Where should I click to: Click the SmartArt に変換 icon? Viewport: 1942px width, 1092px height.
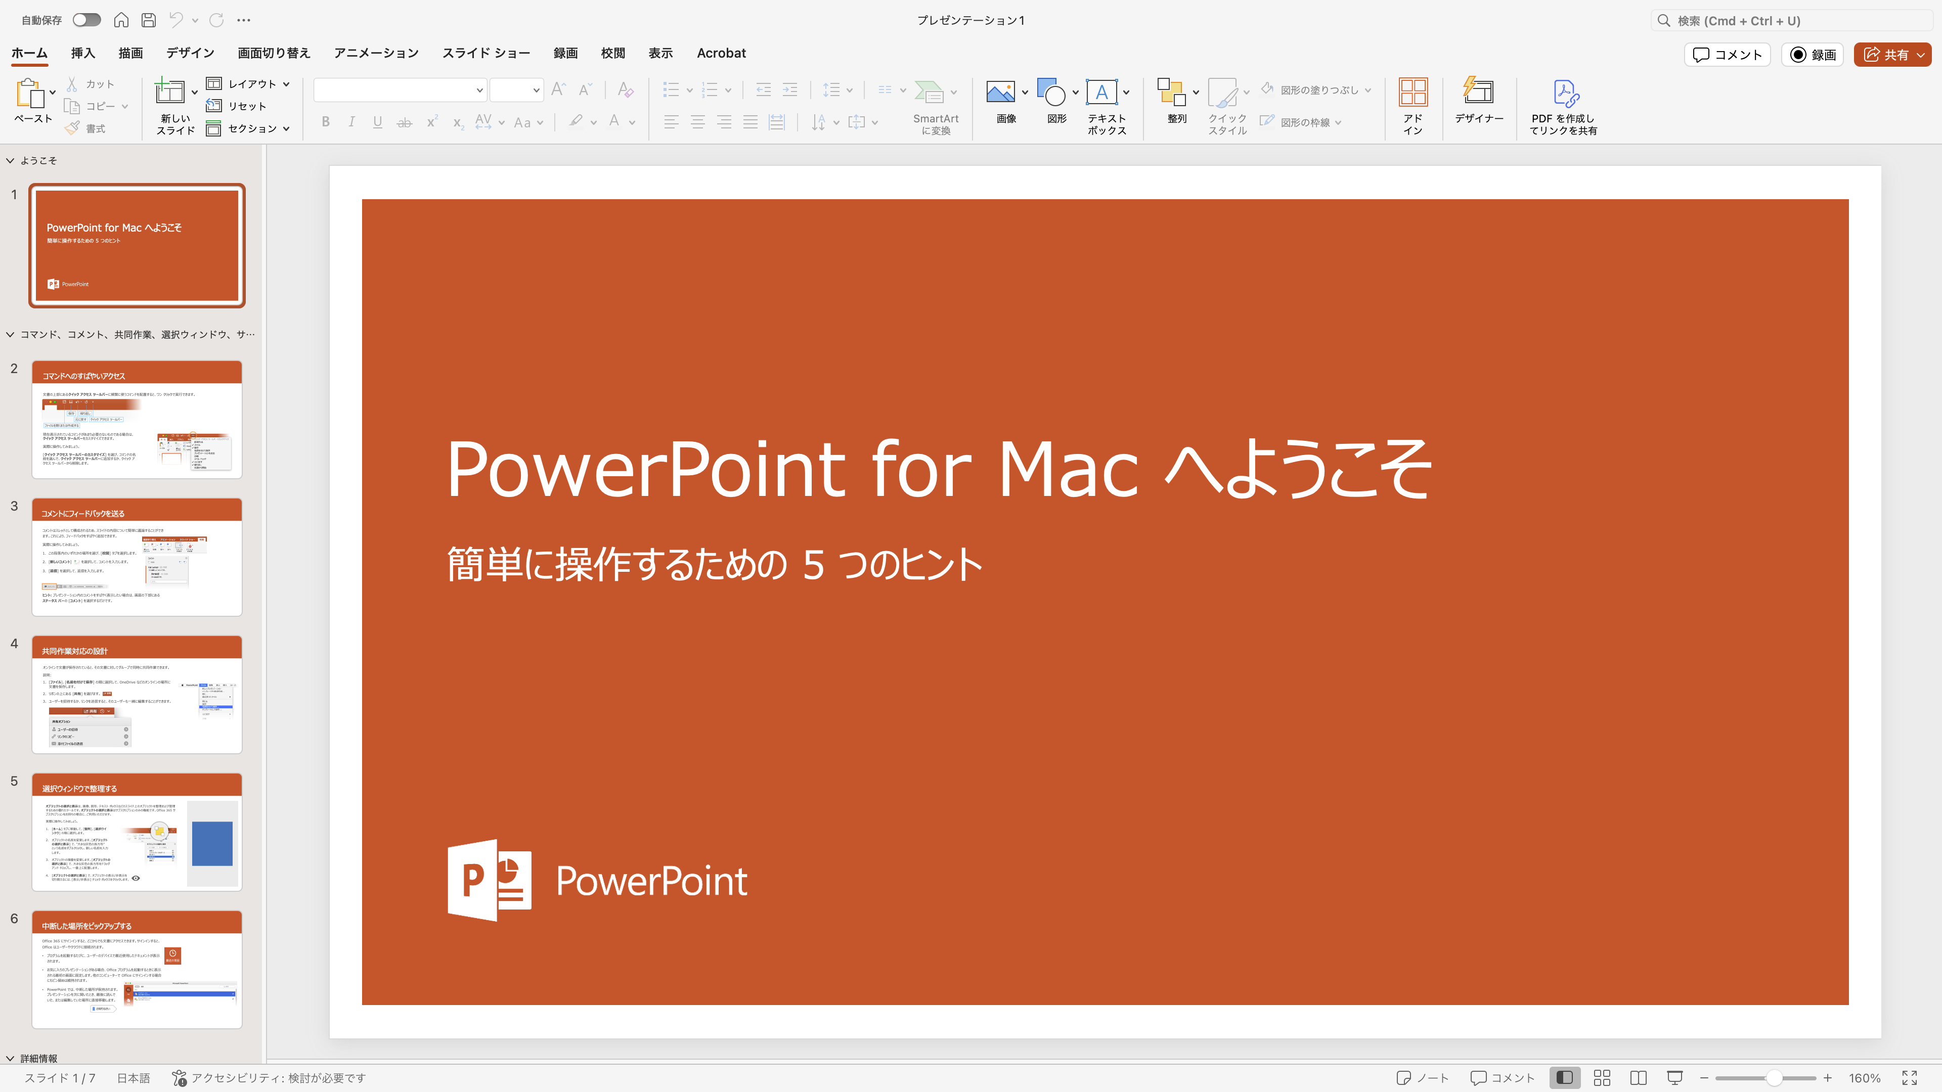point(929,93)
